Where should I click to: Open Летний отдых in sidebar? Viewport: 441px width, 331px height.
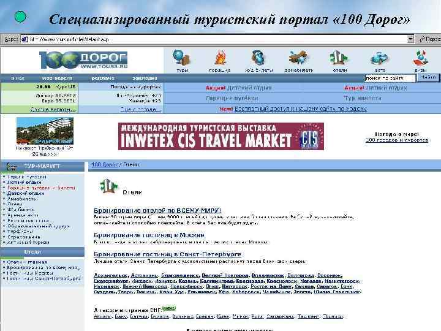pyautogui.click(x=24, y=183)
